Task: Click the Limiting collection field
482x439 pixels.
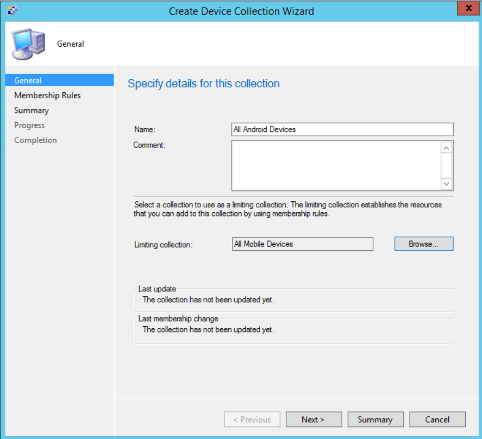Action: [x=303, y=244]
